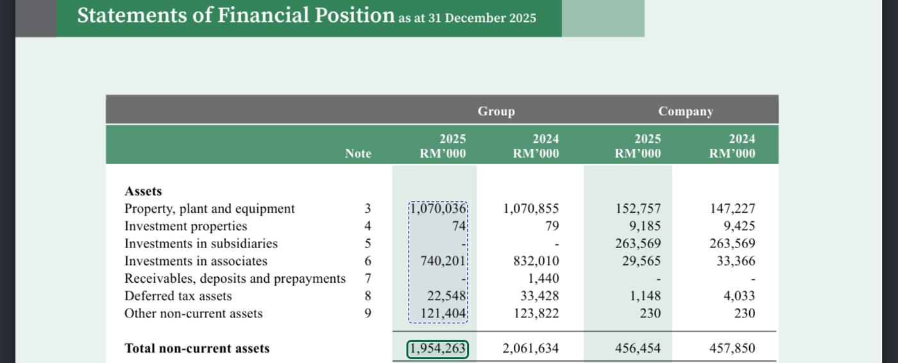Click note number 6 for Investments in associates
This screenshot has width=898, height=363.
point(368,261)
